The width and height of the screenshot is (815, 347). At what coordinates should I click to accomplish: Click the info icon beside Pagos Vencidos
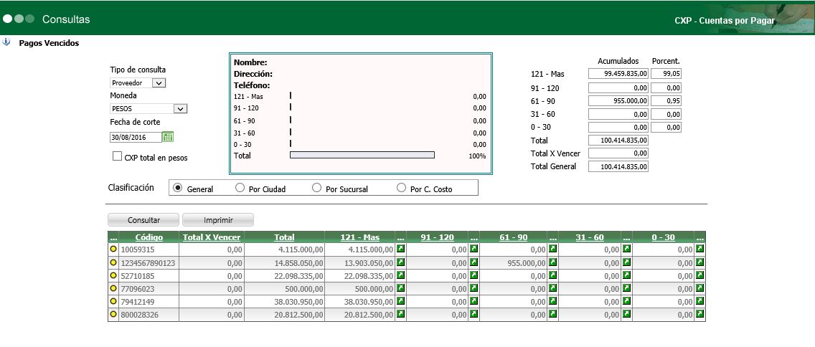tap(6, 42)
